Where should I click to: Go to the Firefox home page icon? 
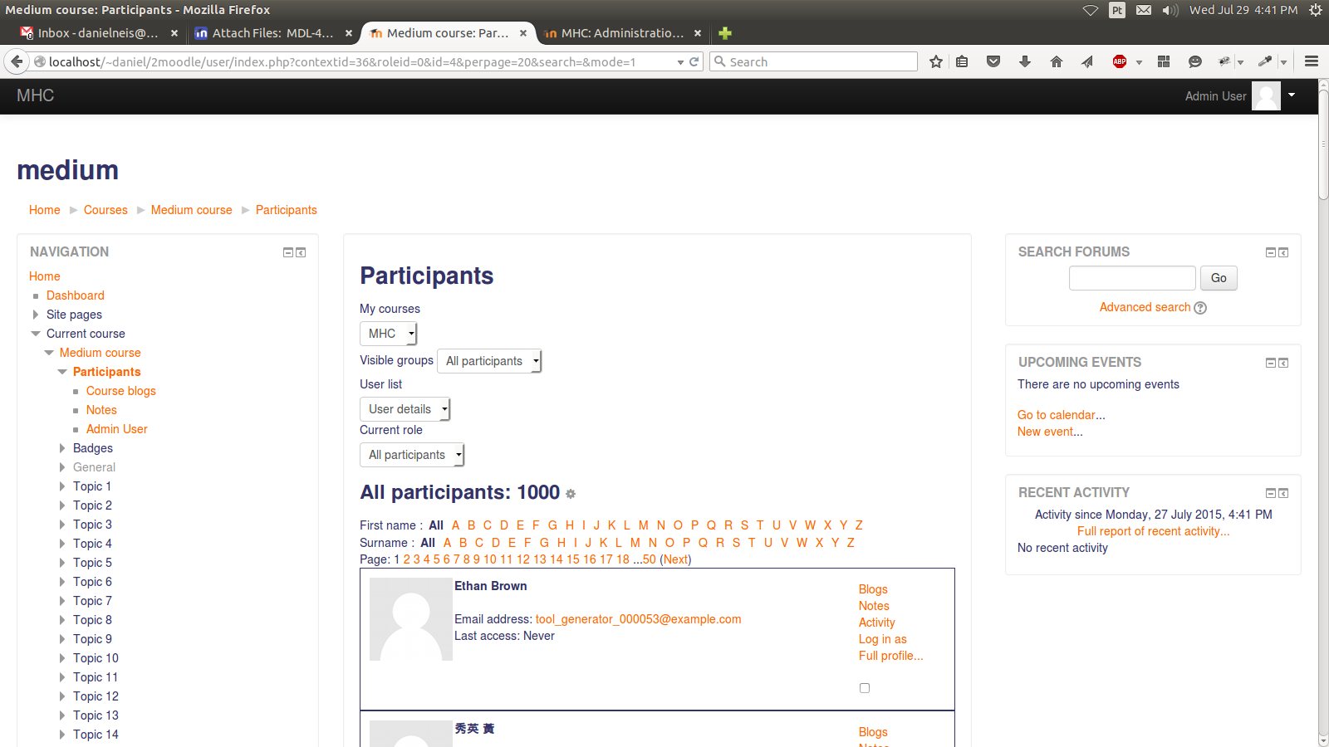(1057, 61)
